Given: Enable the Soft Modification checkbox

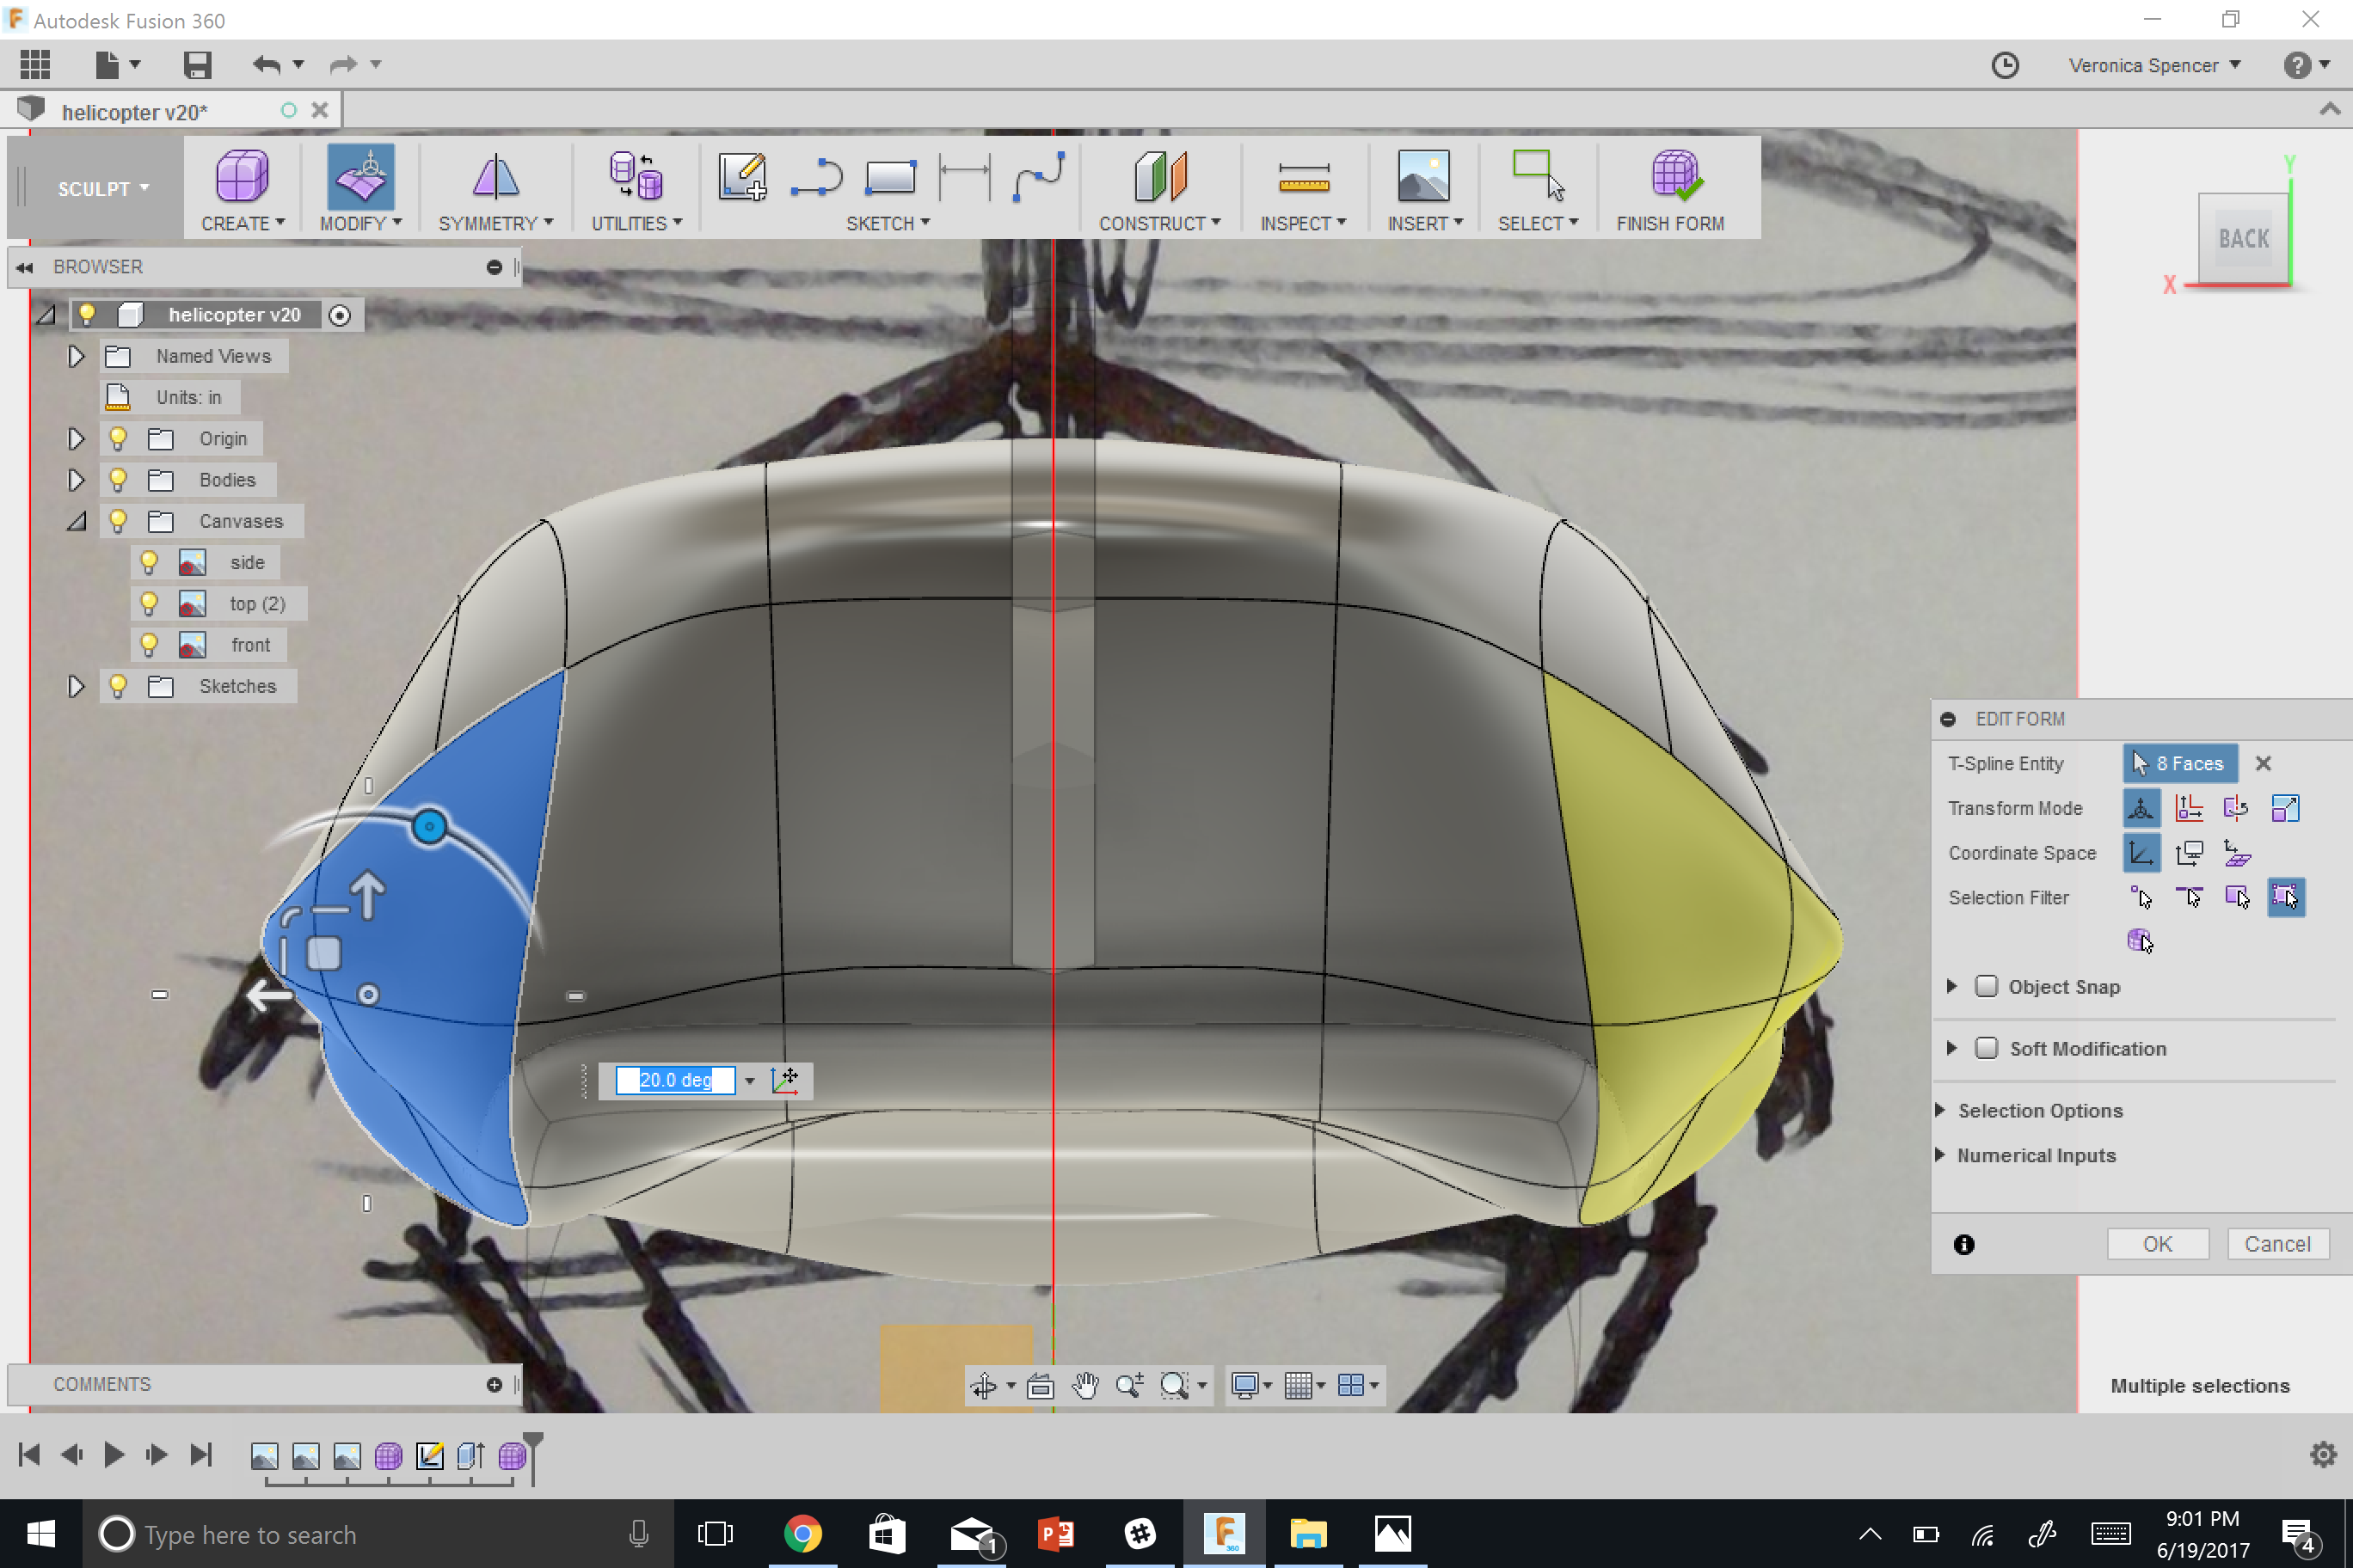Looking at the screenshot, I should (1987, 1048).
